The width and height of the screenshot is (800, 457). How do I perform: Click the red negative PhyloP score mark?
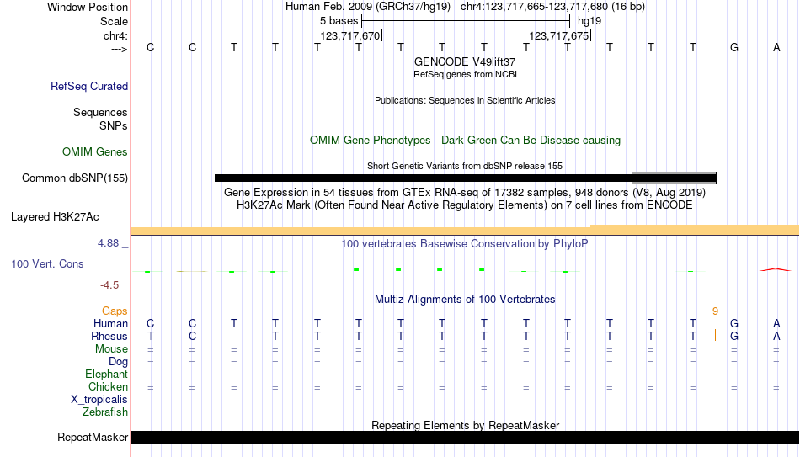pyautogui.click(x=776, y=270)
